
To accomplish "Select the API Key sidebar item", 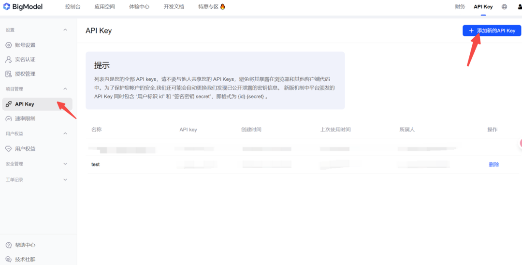I will pos(24,104).
